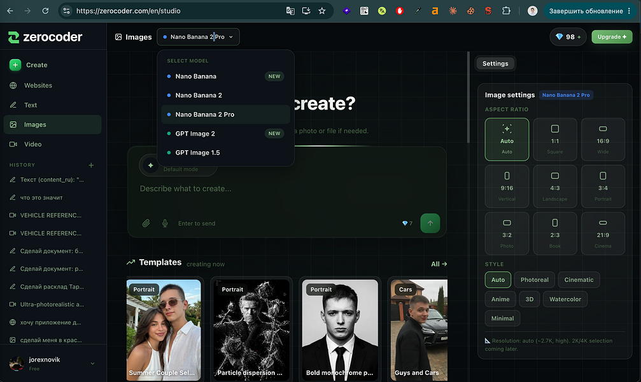Screen dimensions: 641x382
Task: Add new history item with plus icon
Action: (x=91, y=166)
